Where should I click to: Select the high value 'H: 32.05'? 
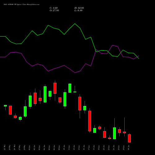coord(79,8)
